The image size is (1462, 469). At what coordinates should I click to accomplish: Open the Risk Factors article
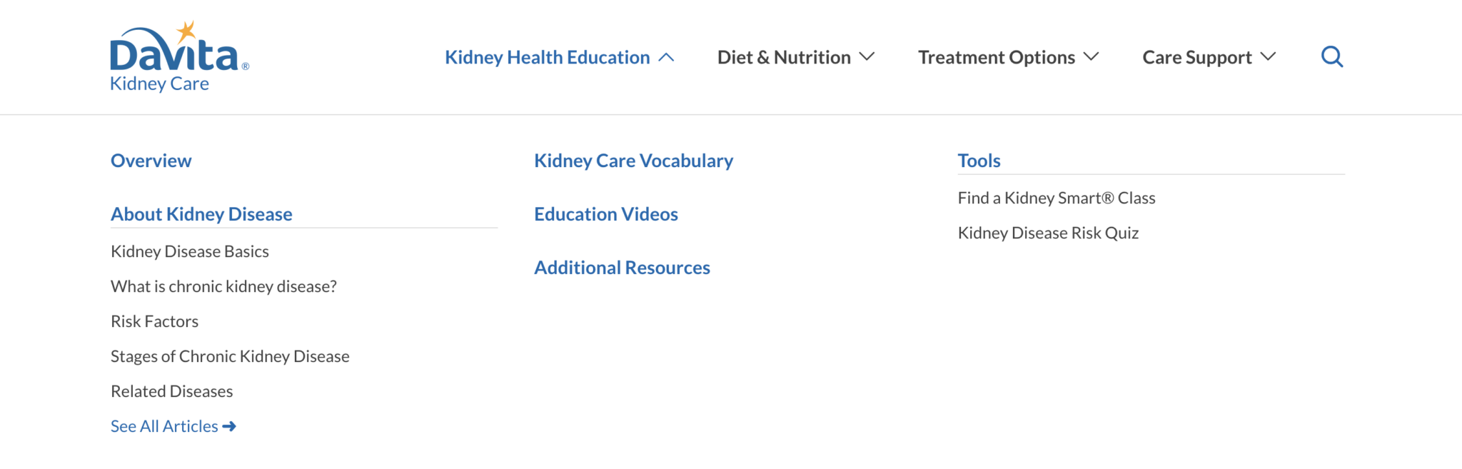tap(154, 321)
